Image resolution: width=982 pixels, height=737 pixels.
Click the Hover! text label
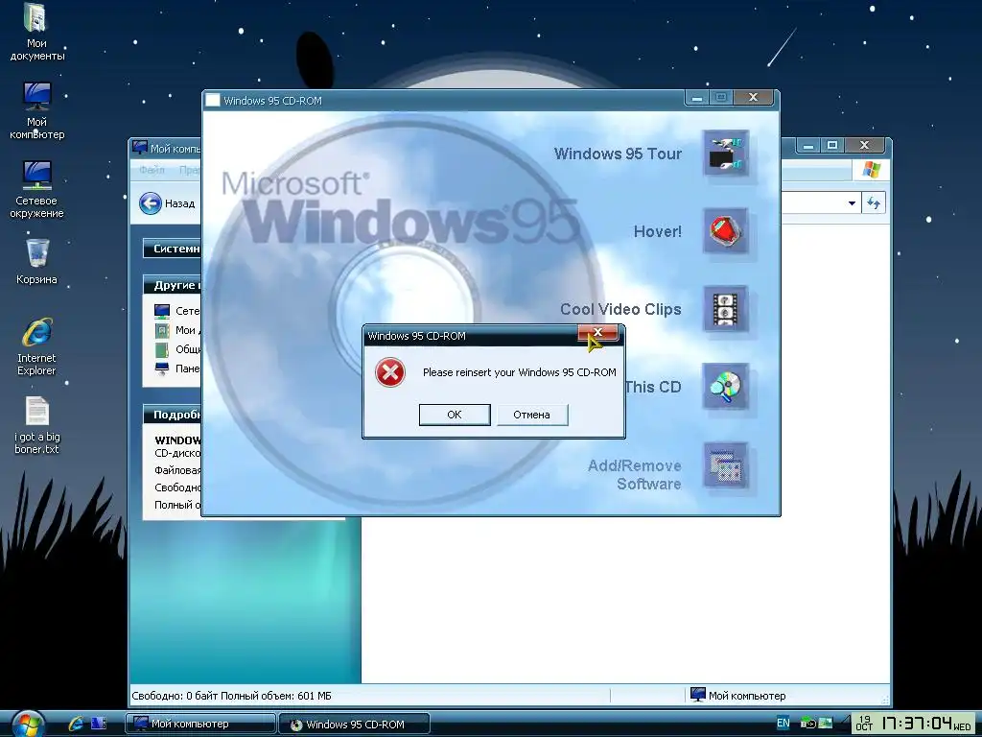click(x=658, y=231)
